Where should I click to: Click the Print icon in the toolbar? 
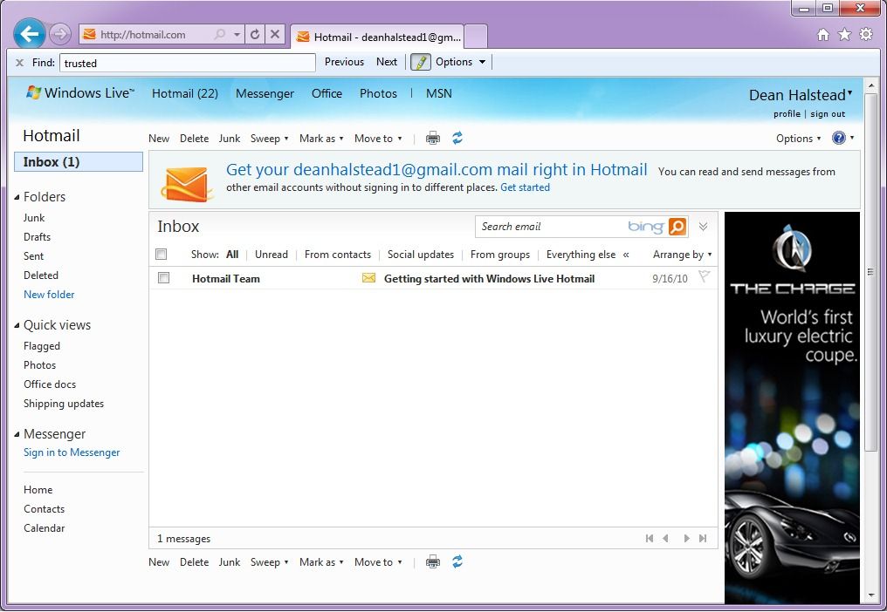tap(432, 138)
